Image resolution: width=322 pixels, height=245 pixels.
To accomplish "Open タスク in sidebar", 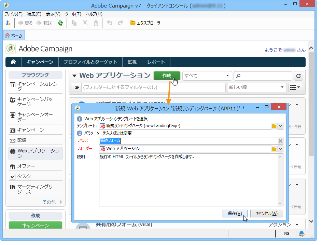I will coord(36,176).
